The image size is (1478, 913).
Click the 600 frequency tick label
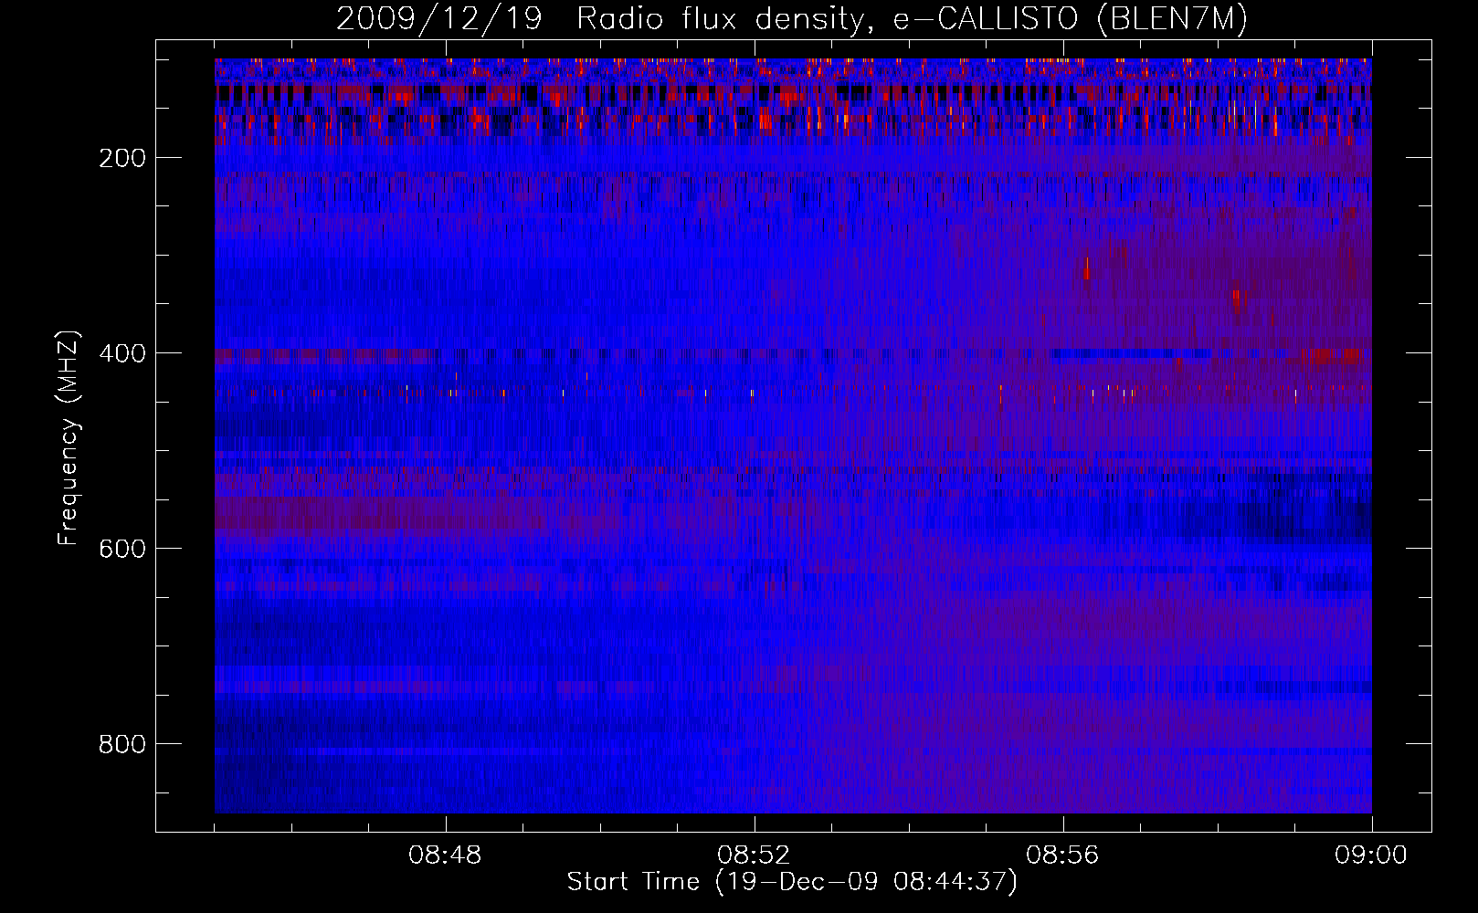click(x=122, y=549)
